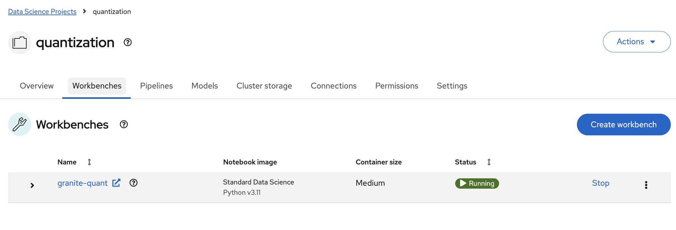Expand the granite-quant workbench row

click(32, 185)
